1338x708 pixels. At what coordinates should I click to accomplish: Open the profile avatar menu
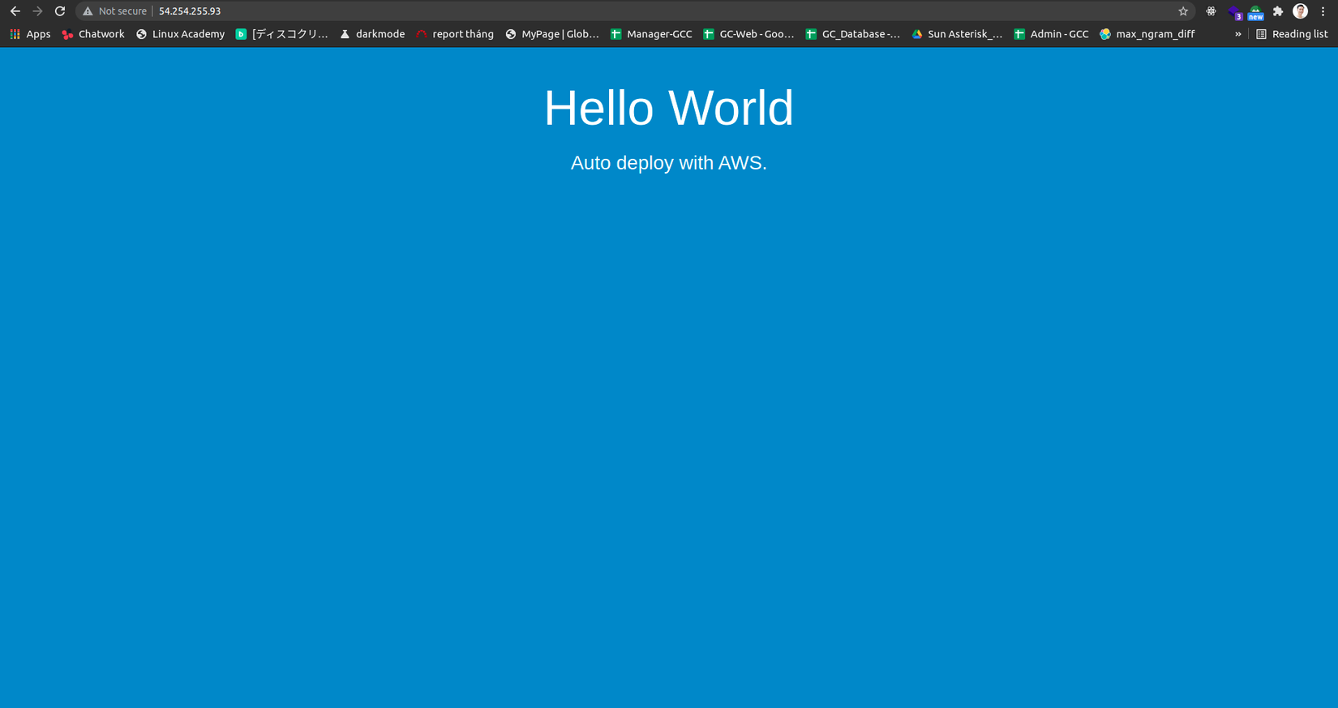coord(1300,11)
